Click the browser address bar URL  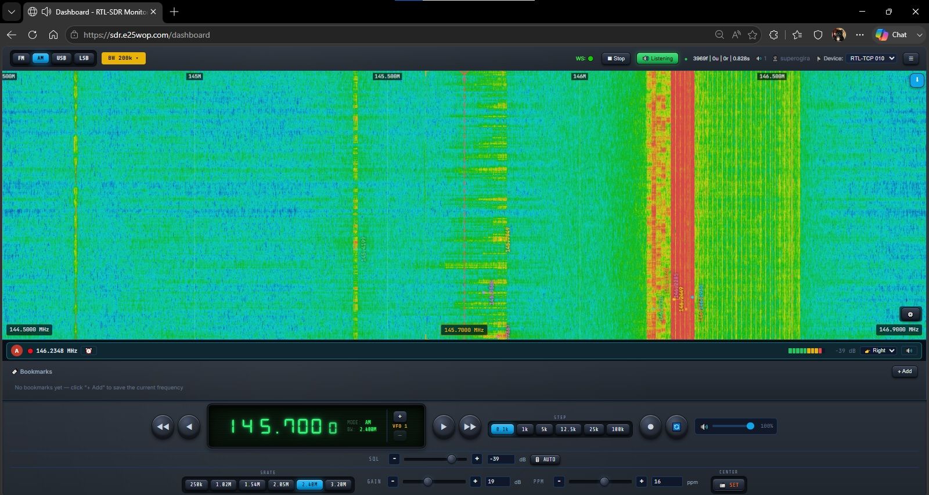click(147, 35)
